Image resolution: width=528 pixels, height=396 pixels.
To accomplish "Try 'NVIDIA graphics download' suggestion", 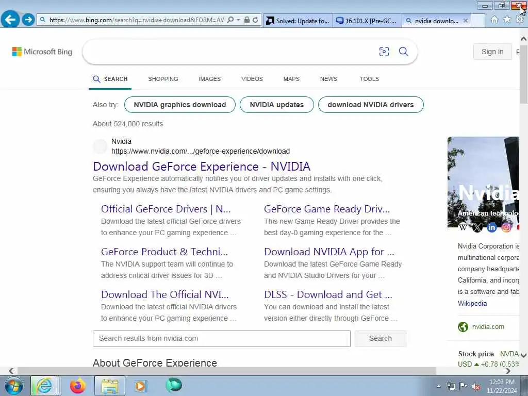I will [x=180, y=105].
